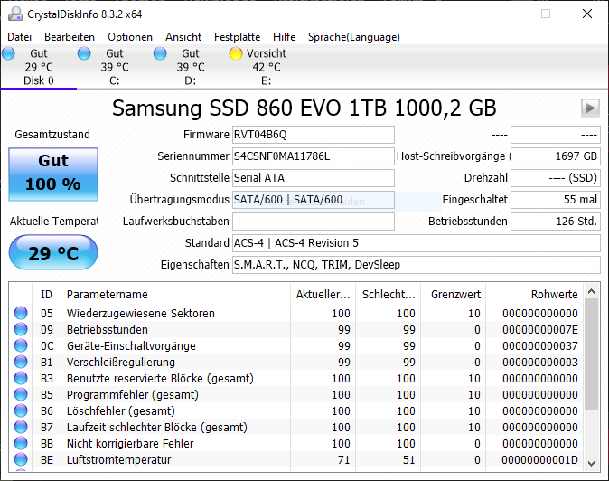Image resolution: width=609 pixels, height=481 pixels.
Task: Click the Rohwerte column header
Action: pos(534,294)
